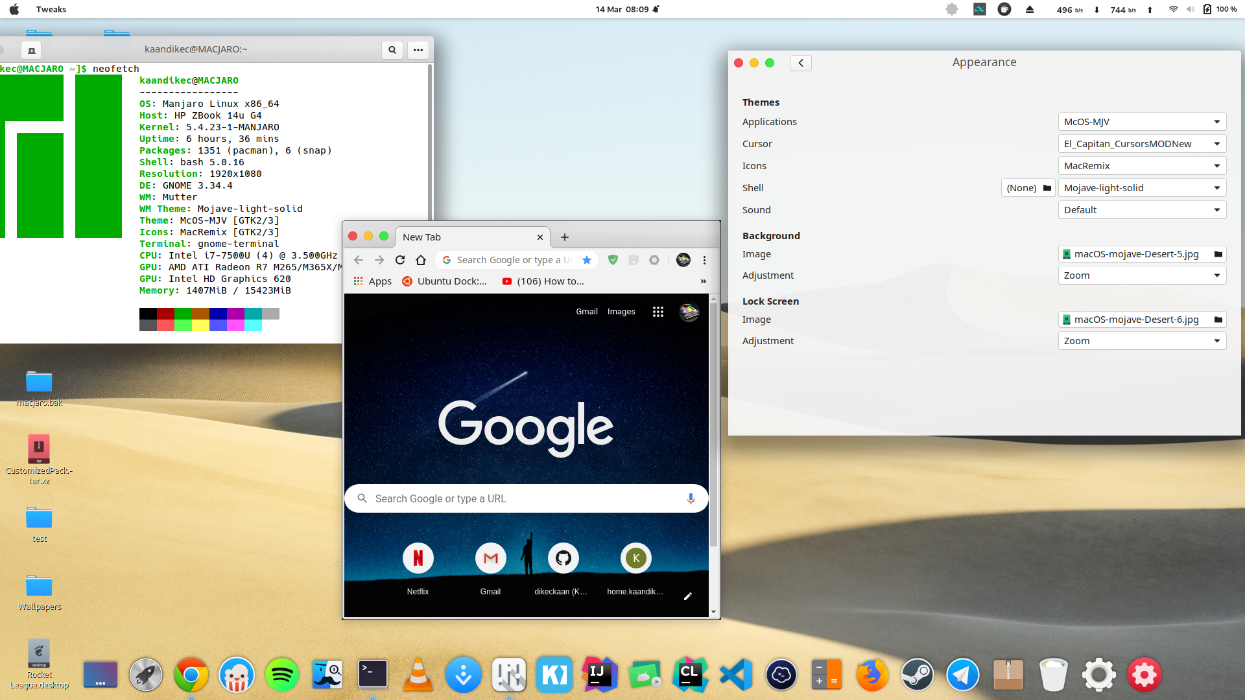Click the Gmail link at top
This screenshot has width=1245, height=700.
(586, 312)
